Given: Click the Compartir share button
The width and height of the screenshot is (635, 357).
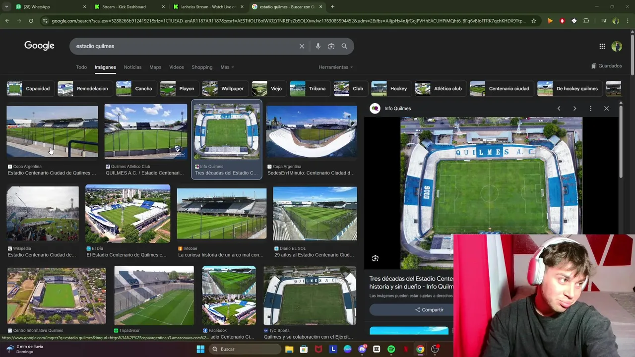Looking at the screenshot, I should [x=430, y=310].
